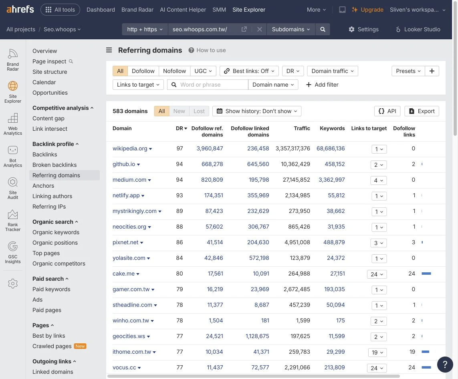Select the All link type filter
This screenshot has height=379, width=458.
pos(120,71)
